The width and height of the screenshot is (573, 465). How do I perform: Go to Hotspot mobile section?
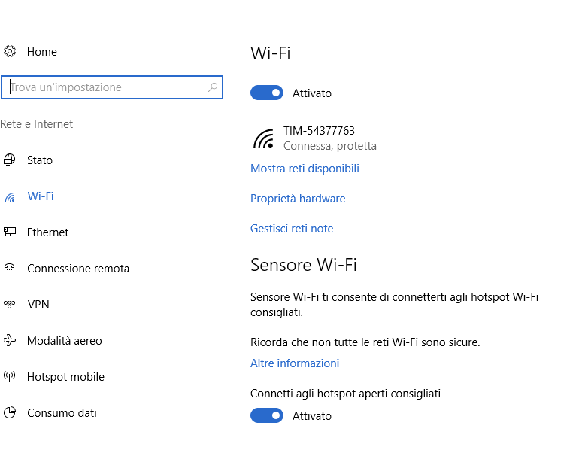tap(65, 376)
